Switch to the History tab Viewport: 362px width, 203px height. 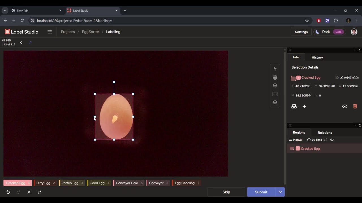point(317,58)
